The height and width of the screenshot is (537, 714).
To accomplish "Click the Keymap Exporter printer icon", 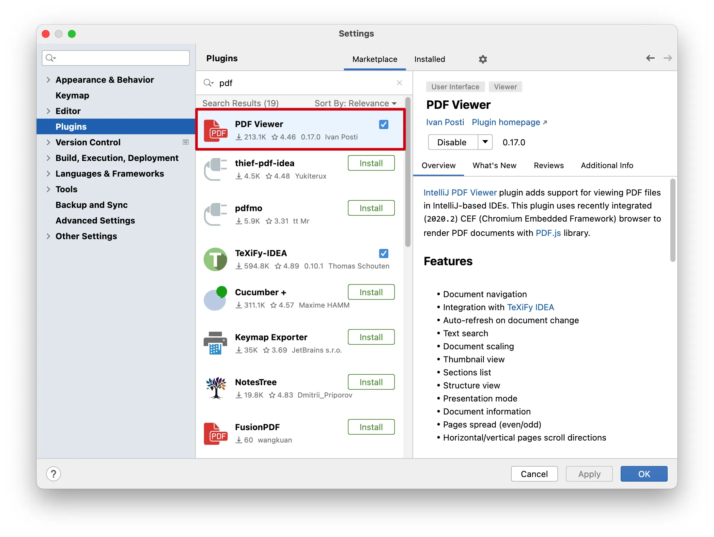I will [215, 343].
